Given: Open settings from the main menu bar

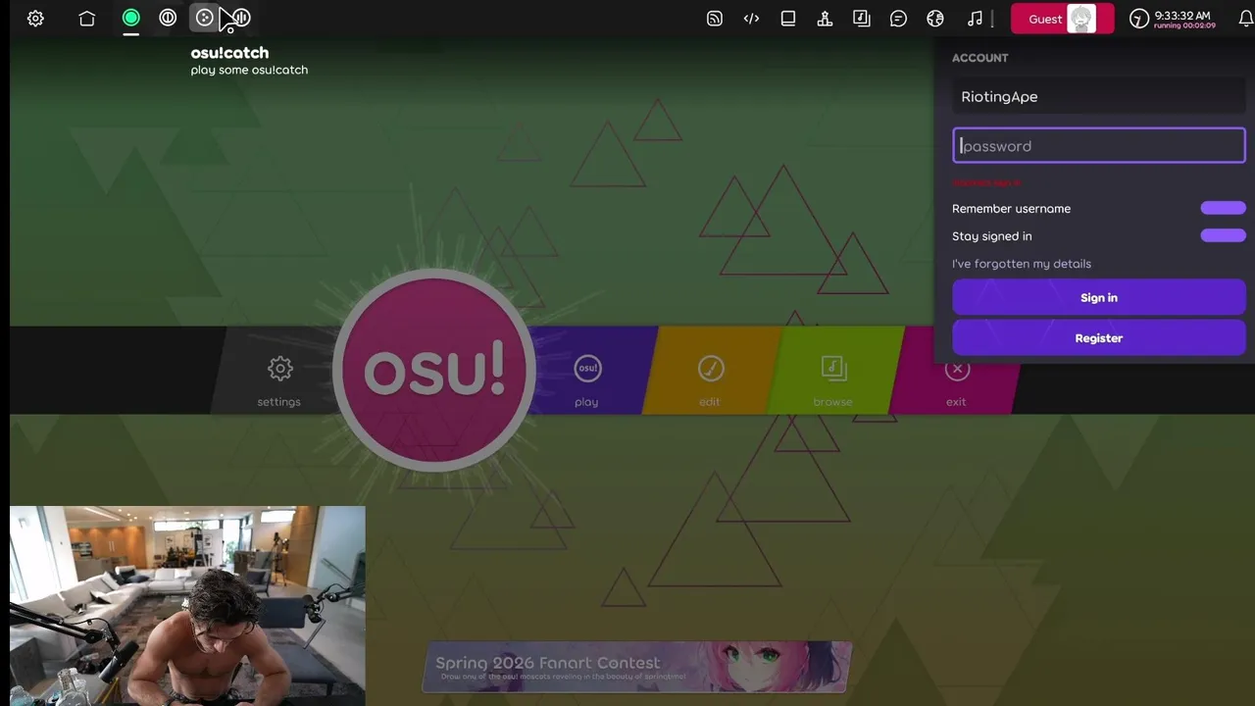Looking at the screenshot, I should tap(279, 380).
